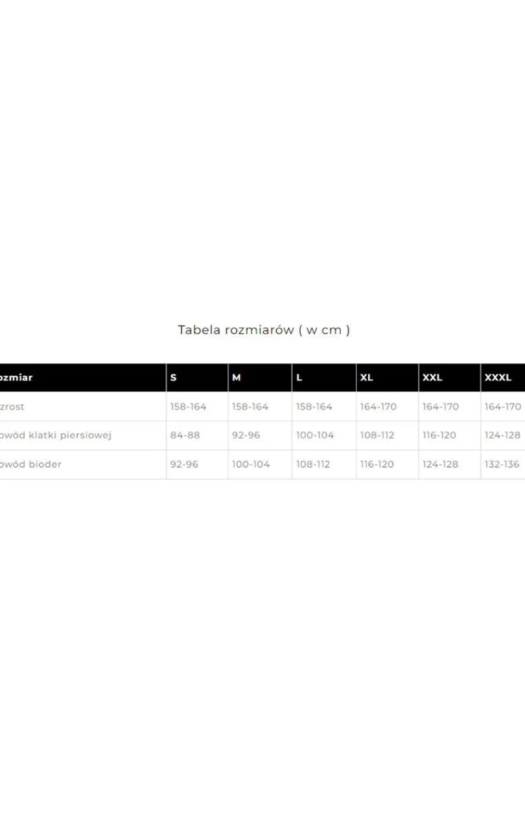
Task: Click the 100-104 hip value for M
Action: point(251,464)
